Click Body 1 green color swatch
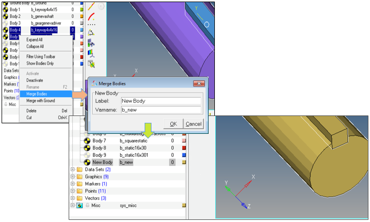 click(82, 9)
